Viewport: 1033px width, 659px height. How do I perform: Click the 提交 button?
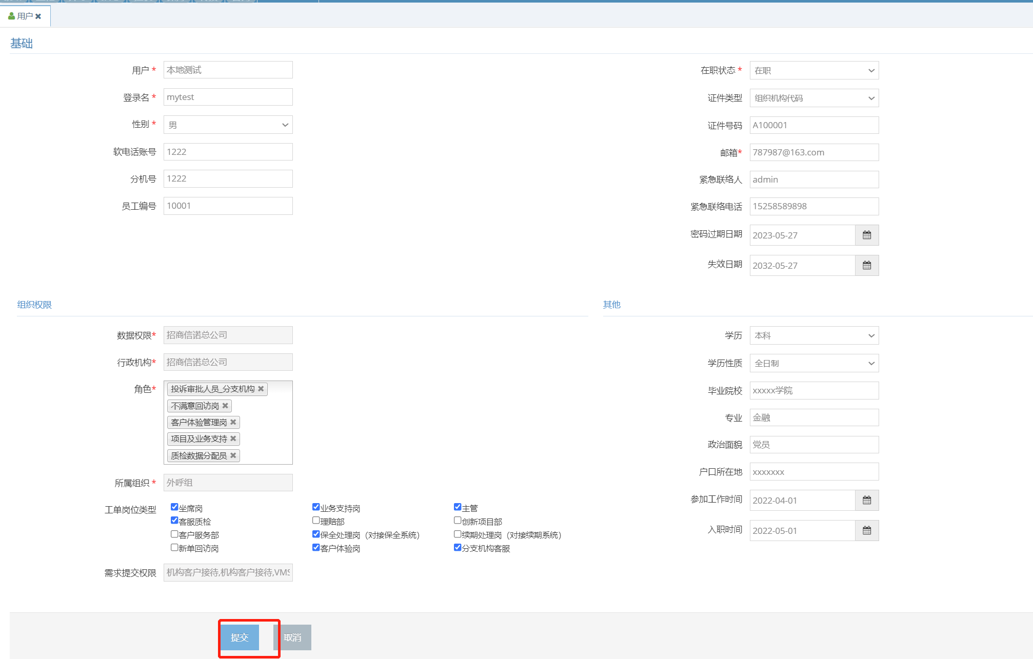240,637
